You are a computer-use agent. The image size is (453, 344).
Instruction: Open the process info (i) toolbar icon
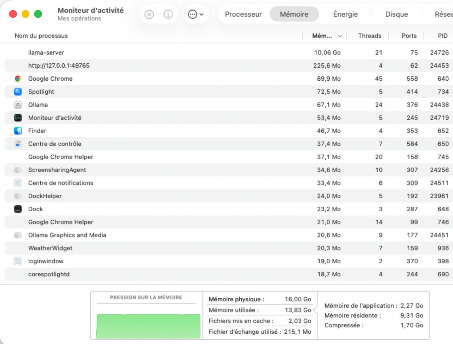(x=168, y=15)
